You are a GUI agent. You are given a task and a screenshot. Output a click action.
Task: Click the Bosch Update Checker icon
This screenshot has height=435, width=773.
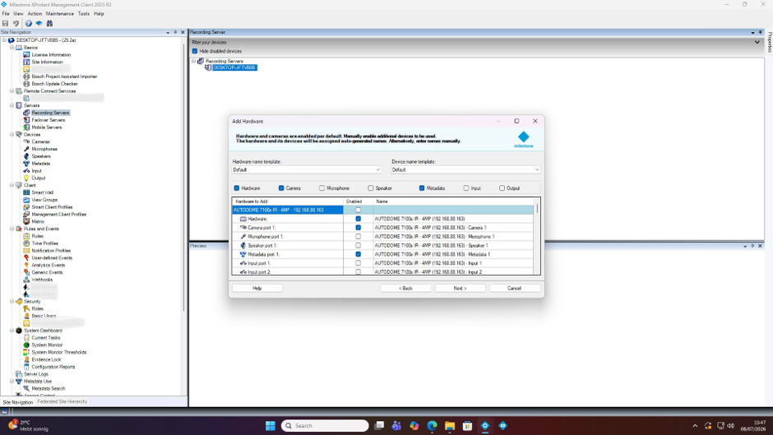[26, 84]
